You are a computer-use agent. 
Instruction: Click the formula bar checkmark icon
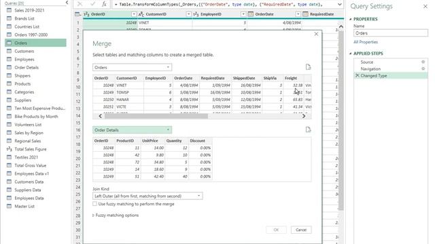tap(92, 4)
